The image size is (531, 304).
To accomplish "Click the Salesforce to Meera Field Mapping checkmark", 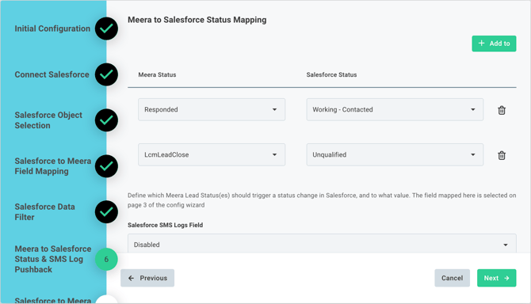I will click(106, 166).
